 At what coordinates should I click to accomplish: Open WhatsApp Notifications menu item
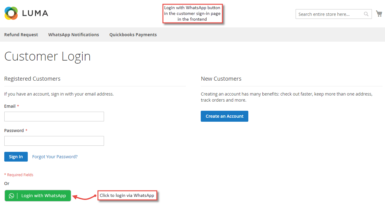74,35
